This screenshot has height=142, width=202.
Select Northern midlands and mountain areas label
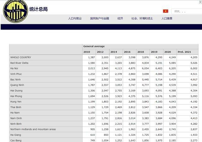pos(33,129)
